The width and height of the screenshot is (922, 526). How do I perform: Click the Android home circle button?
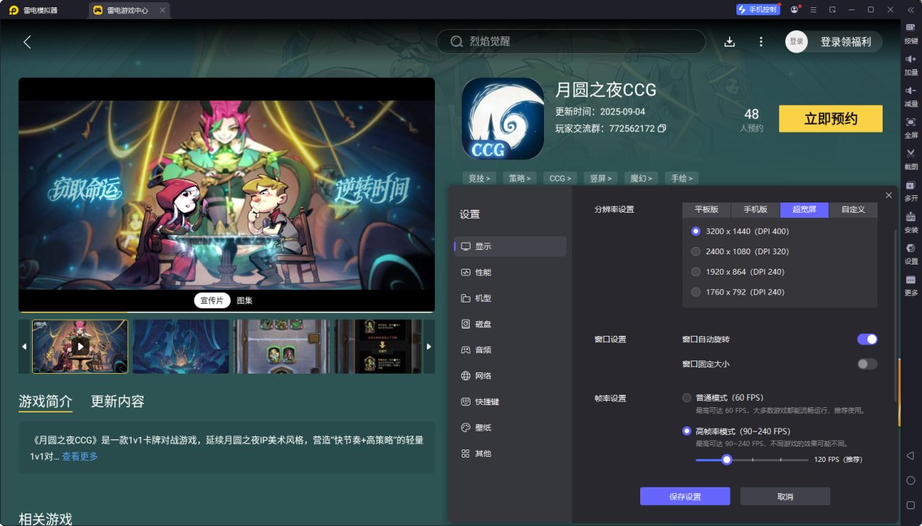click(x=910, y=481)
